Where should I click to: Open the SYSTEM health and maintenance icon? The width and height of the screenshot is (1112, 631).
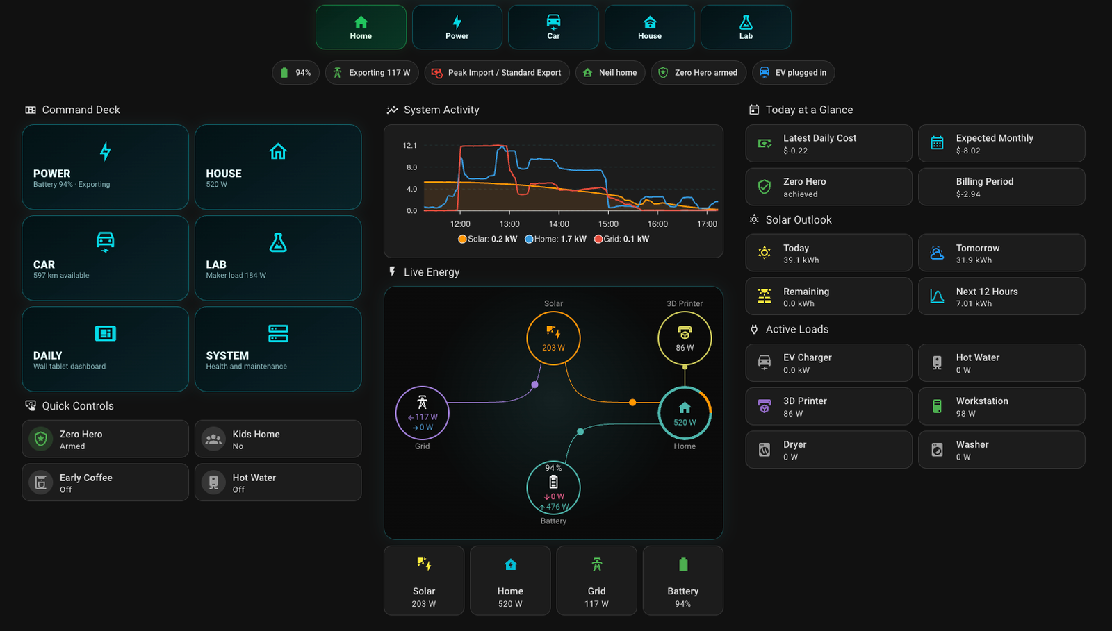click(x=278, y=333)
